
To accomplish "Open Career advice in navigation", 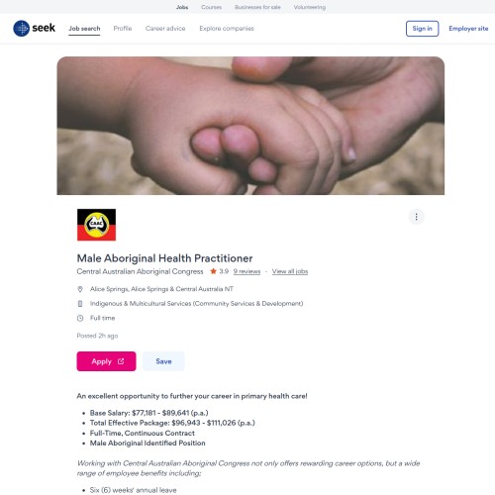I will click(165, 29).
